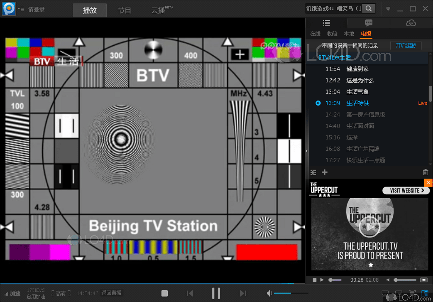The width and height of the screenshot is (433, 302).
Task: Click the plus add-to-playlist icon
Action: (x=325, y=172)
